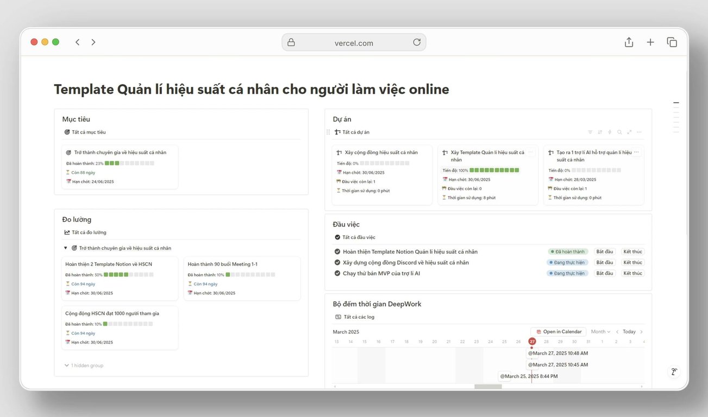Image resolution: width=708 pixels, height=417 pixels.
Task: Select the March 27, 2025 10:45 AM timeline entry
Action: [557, 365]
